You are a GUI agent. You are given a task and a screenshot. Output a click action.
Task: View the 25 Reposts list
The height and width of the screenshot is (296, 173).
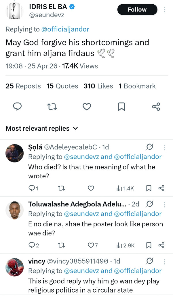(23, 86)
